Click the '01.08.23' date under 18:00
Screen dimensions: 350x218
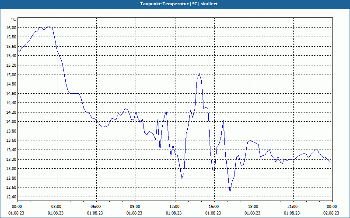(x=252, y=213)
